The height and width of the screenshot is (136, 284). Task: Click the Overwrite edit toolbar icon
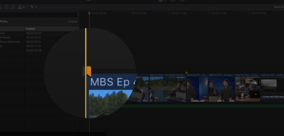pos(20,7)
